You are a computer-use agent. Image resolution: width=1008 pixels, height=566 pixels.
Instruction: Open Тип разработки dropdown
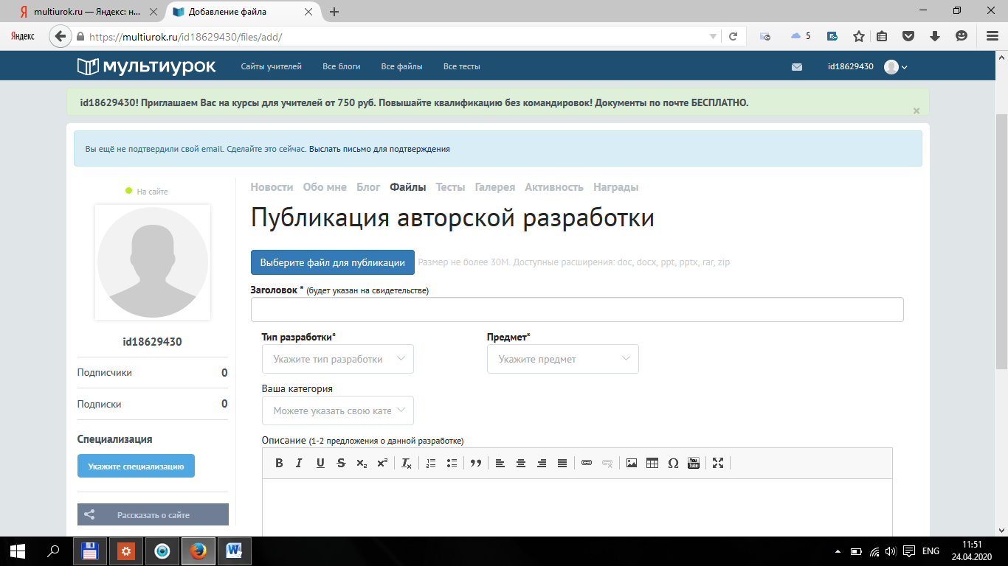click(338, 359)
